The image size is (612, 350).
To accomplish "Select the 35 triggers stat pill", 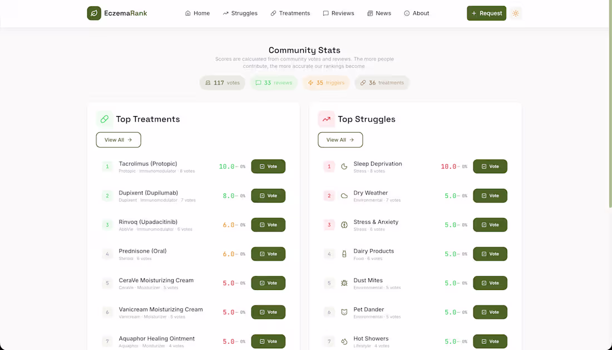I will tap(326, 83).
